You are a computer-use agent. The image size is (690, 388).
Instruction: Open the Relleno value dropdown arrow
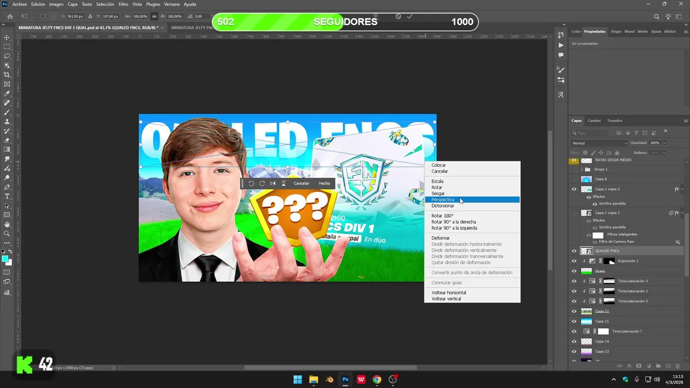(x=664, y=153)
